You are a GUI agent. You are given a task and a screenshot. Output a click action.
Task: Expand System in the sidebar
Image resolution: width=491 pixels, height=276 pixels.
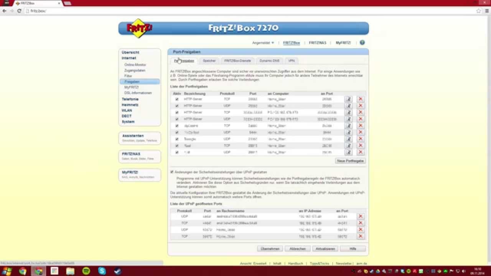pos(128,122)
